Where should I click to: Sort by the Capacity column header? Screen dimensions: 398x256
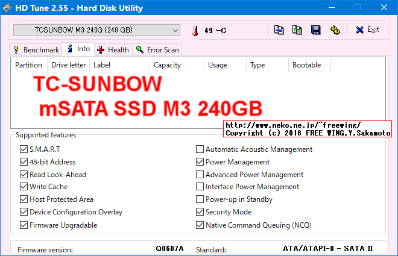point(177,65)
